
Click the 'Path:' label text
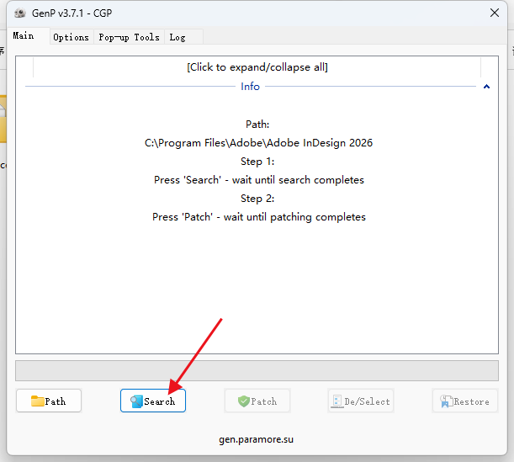(x=257, y=125)
